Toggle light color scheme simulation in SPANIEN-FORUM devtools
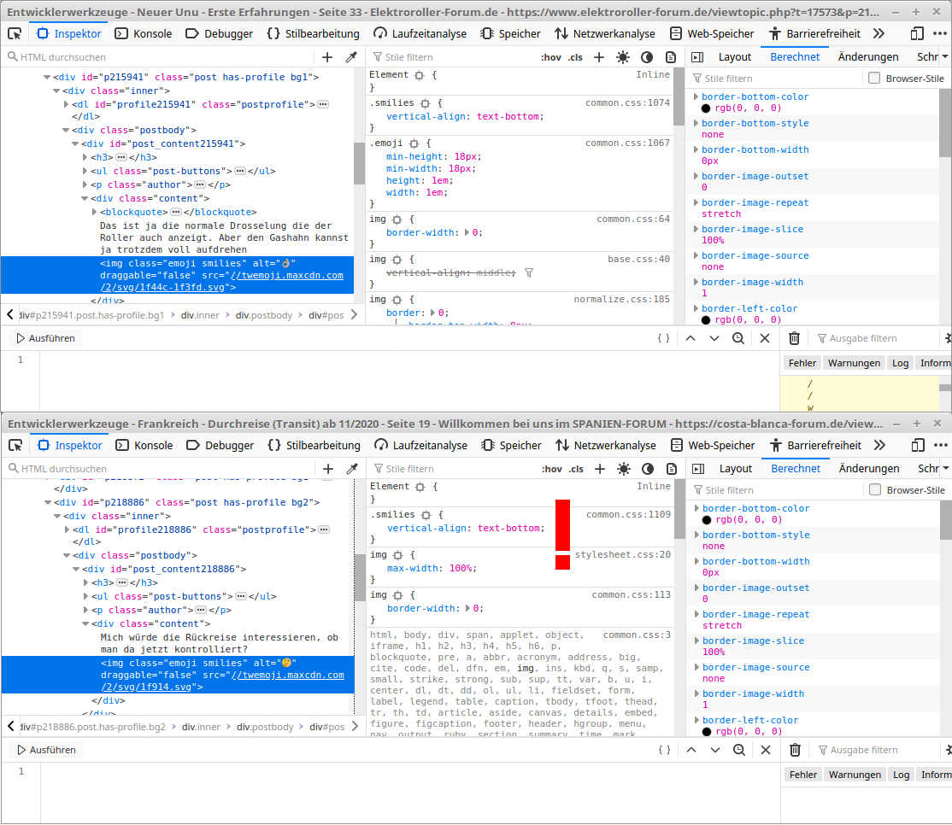 pos(624,469)
